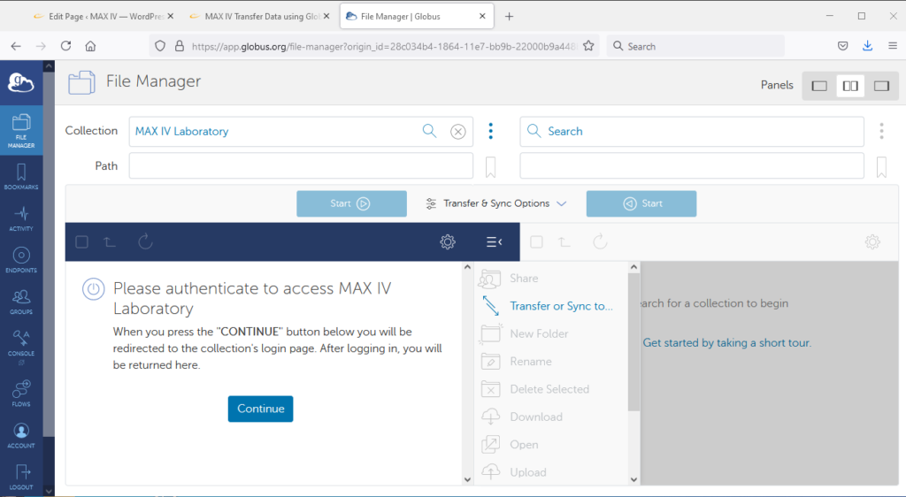
Task: Click the power icon beside the authenticate message
Action: [93, 288]
